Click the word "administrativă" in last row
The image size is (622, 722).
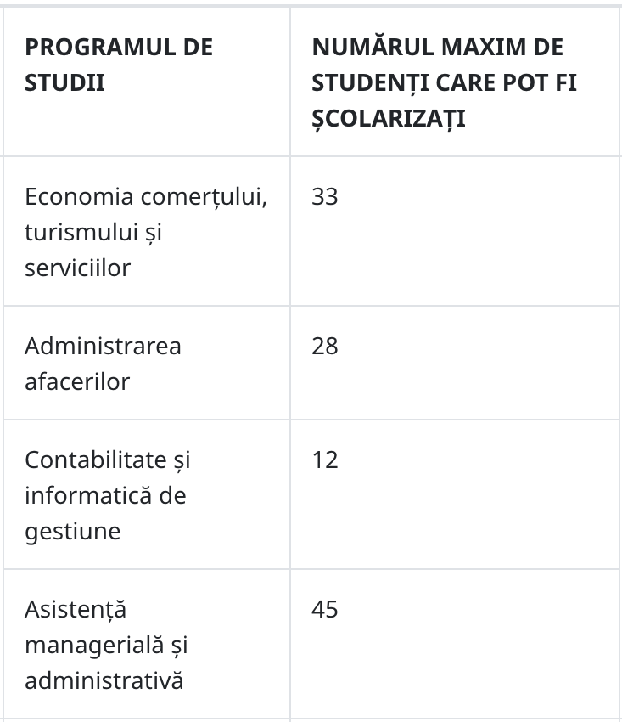(x=104, y=680)
